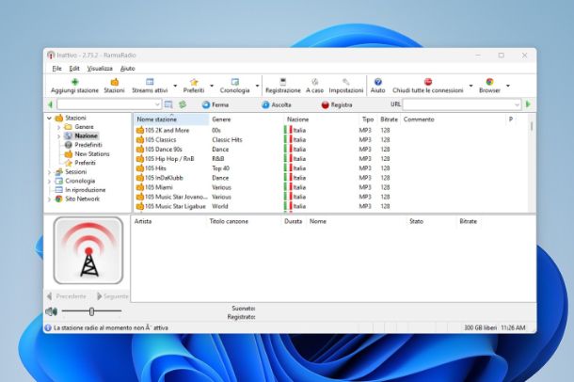Open the Browser dropdown arrow

click(x=508, y=86)
